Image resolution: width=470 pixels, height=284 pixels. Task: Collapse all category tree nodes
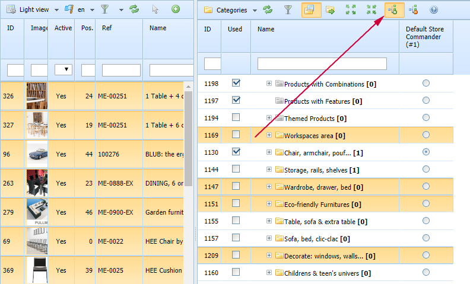click(371, 9)
